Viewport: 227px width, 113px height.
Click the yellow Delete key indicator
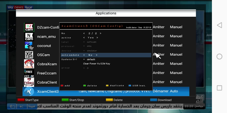coord(109,100)
